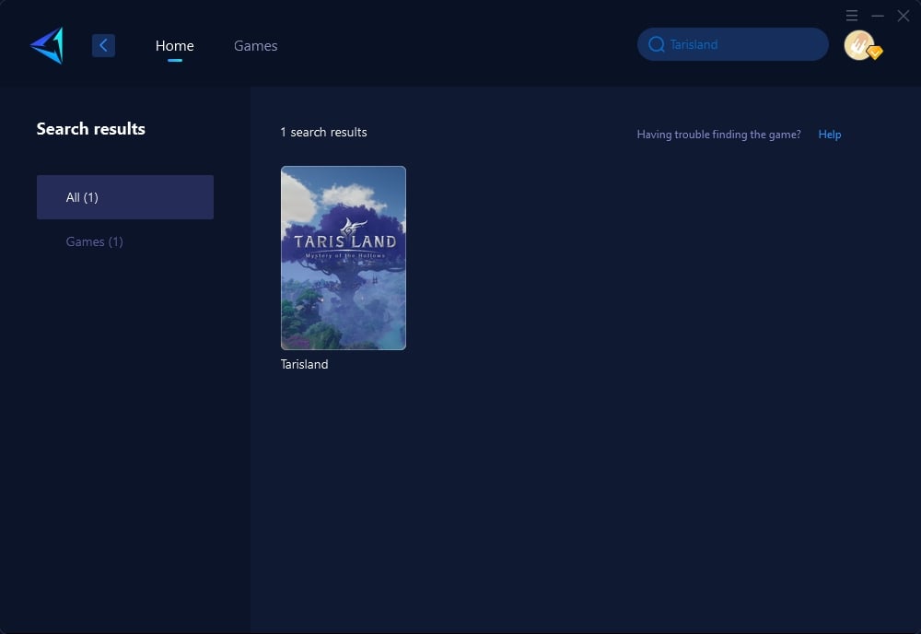The width and height of the screenshot is (921, 634).
Task: Click the GearUP Booster logo icon
Action: click(47, 45)
